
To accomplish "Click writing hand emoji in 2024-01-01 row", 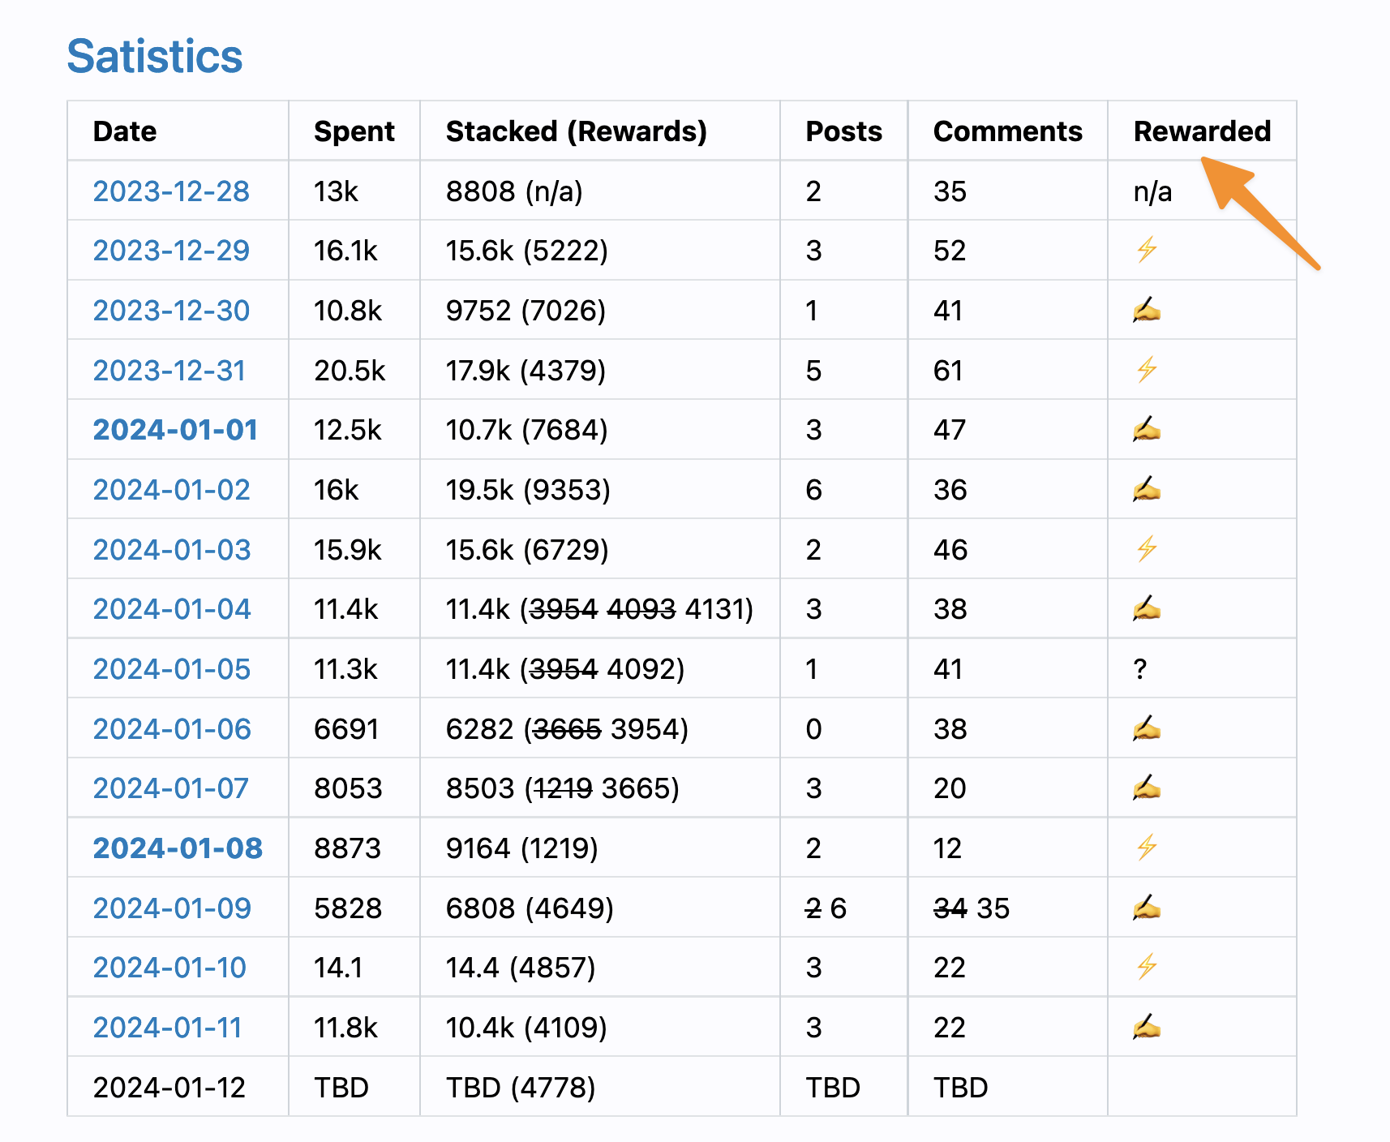I will tap(1146, 429).
